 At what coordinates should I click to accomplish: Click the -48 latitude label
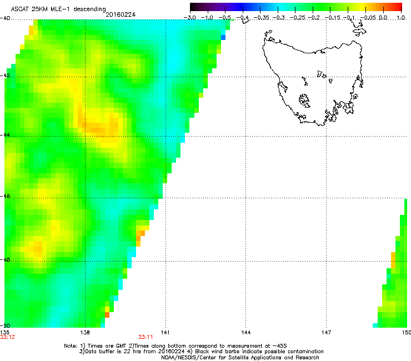[5, 259]
